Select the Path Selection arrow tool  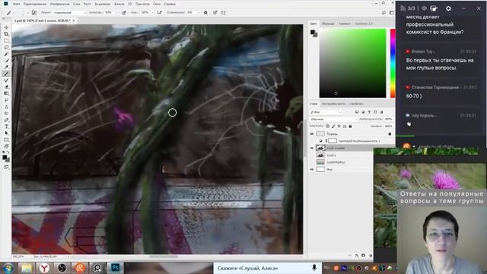(7, 133)
